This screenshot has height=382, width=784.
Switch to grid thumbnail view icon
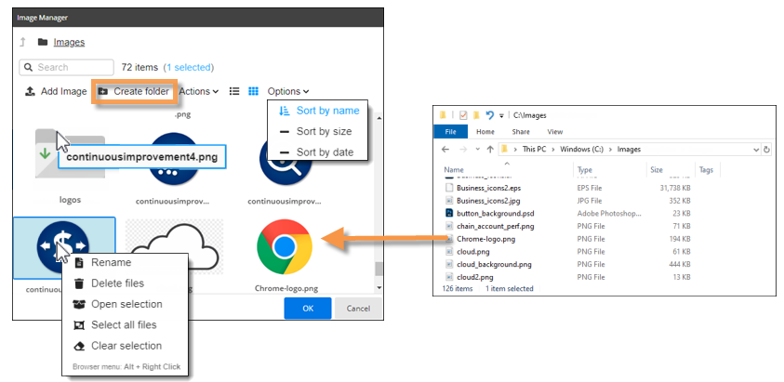253,91
